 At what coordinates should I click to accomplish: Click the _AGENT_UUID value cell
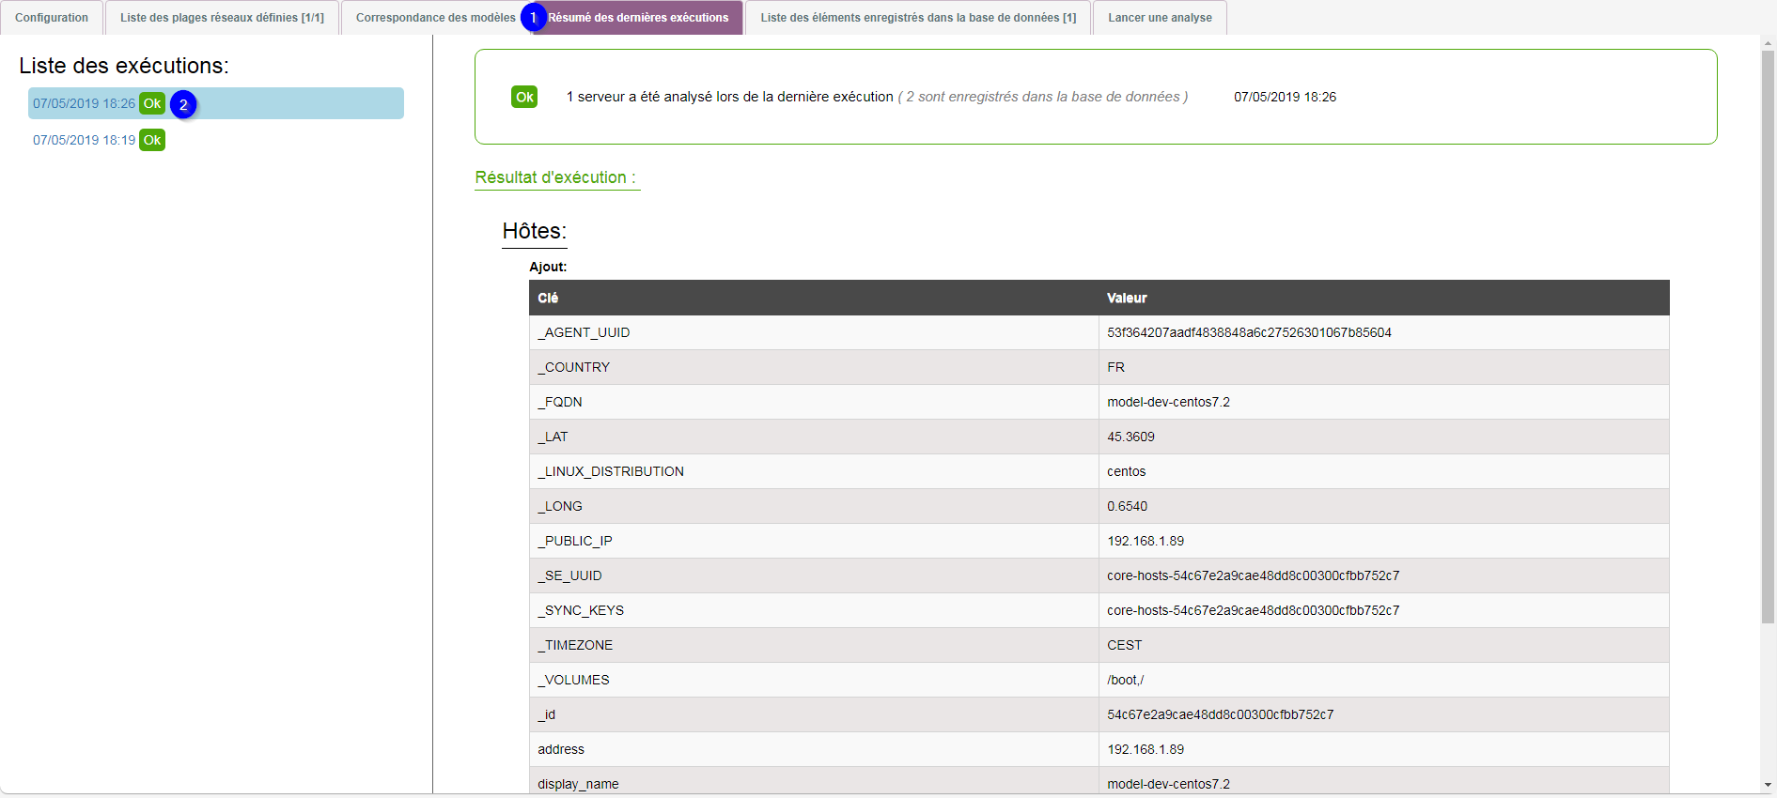1249,332
